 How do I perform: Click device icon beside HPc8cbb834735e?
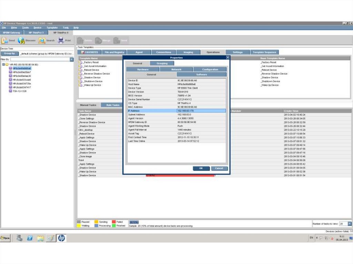[x=10, y=83]
